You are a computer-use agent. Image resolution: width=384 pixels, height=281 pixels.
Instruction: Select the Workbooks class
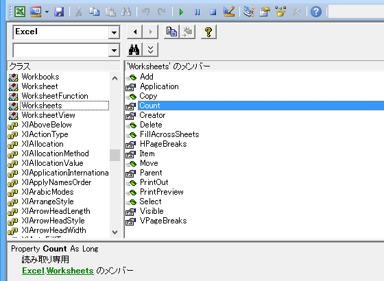pos(40,77)
